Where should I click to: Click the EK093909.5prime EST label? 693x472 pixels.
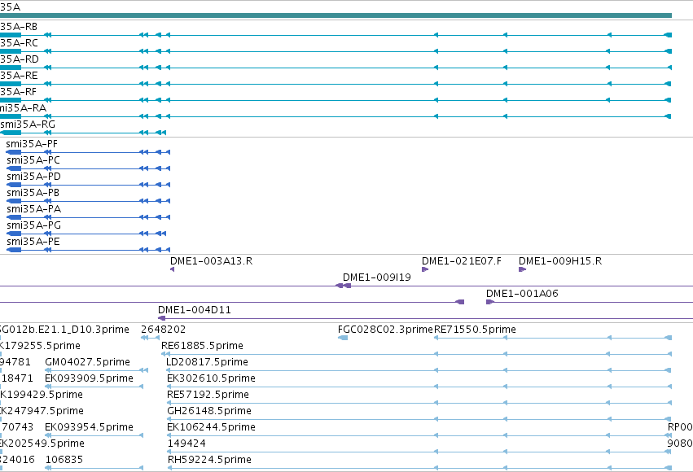[89, 378]
